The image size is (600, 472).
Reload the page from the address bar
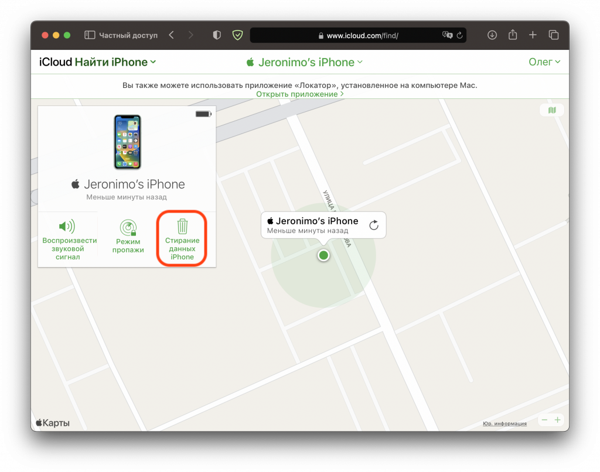point(459,35)
